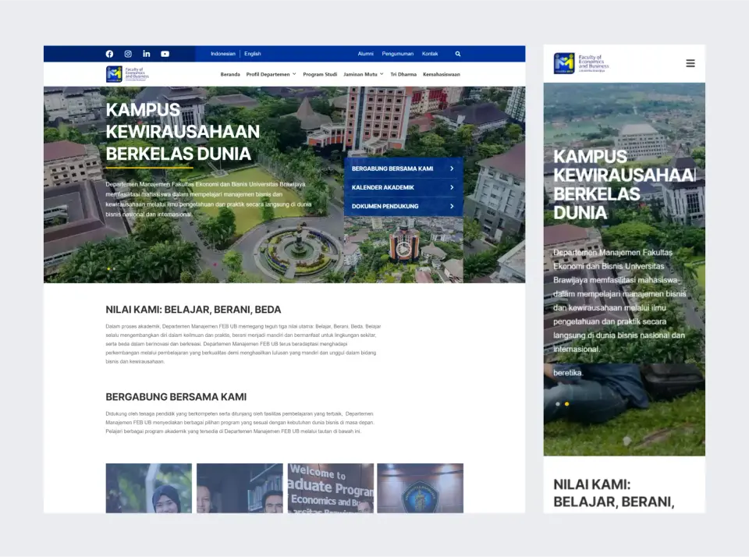The width and height of the screenshot is (749, 557).
Task: Open the Pengumuman link
Action: pyautogui.click(x=397, y=54)
